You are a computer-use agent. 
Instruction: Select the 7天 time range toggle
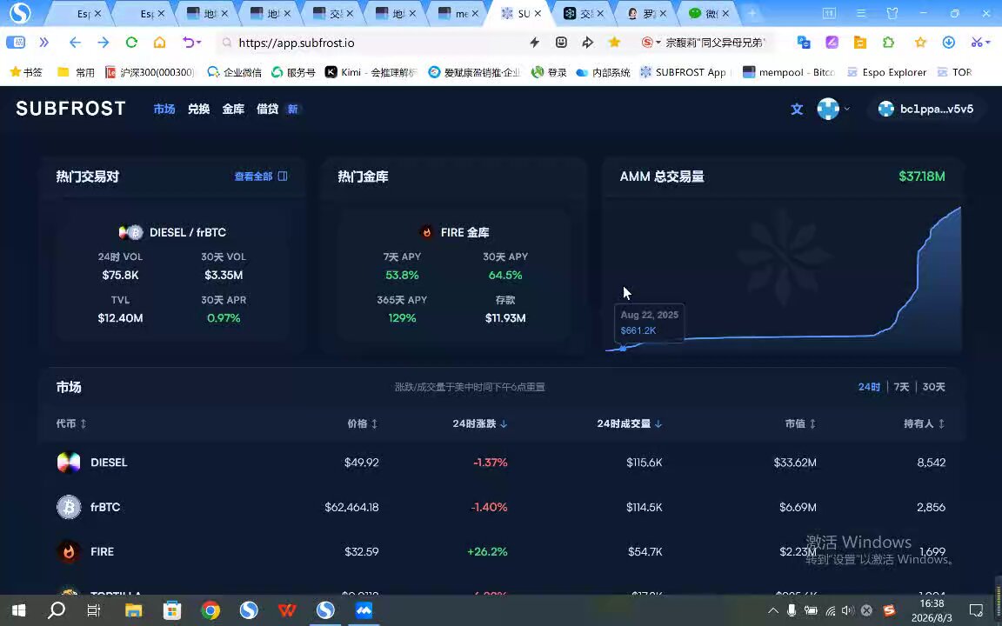click(901, 387)
